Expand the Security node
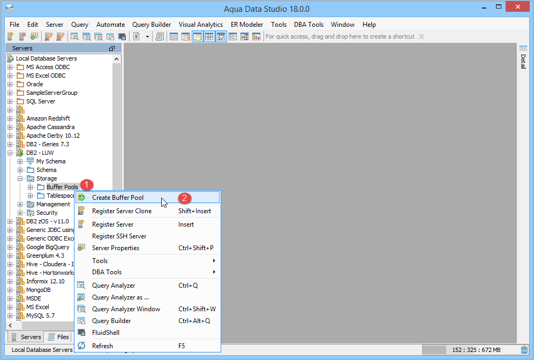The image size is (534, 360). click(x=20, y=213)
